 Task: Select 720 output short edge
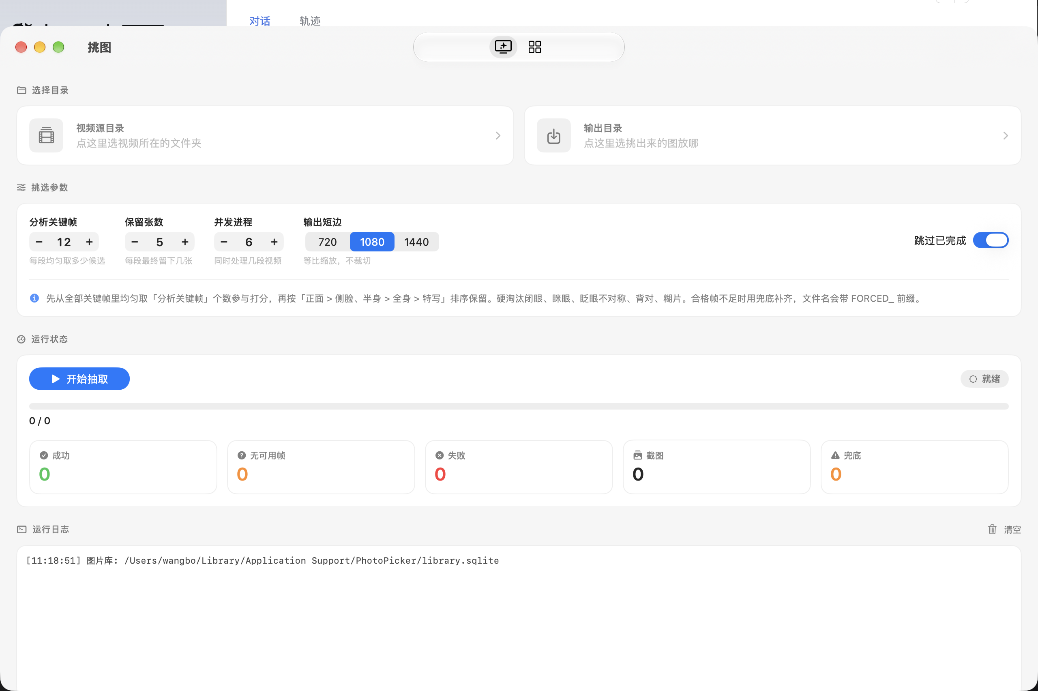tap(327, 242)
